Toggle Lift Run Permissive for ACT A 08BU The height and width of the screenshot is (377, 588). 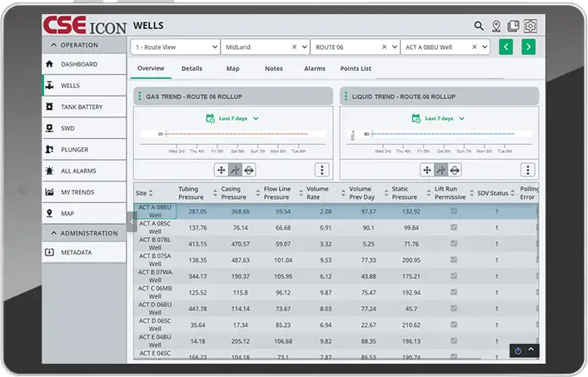(454, 211)
